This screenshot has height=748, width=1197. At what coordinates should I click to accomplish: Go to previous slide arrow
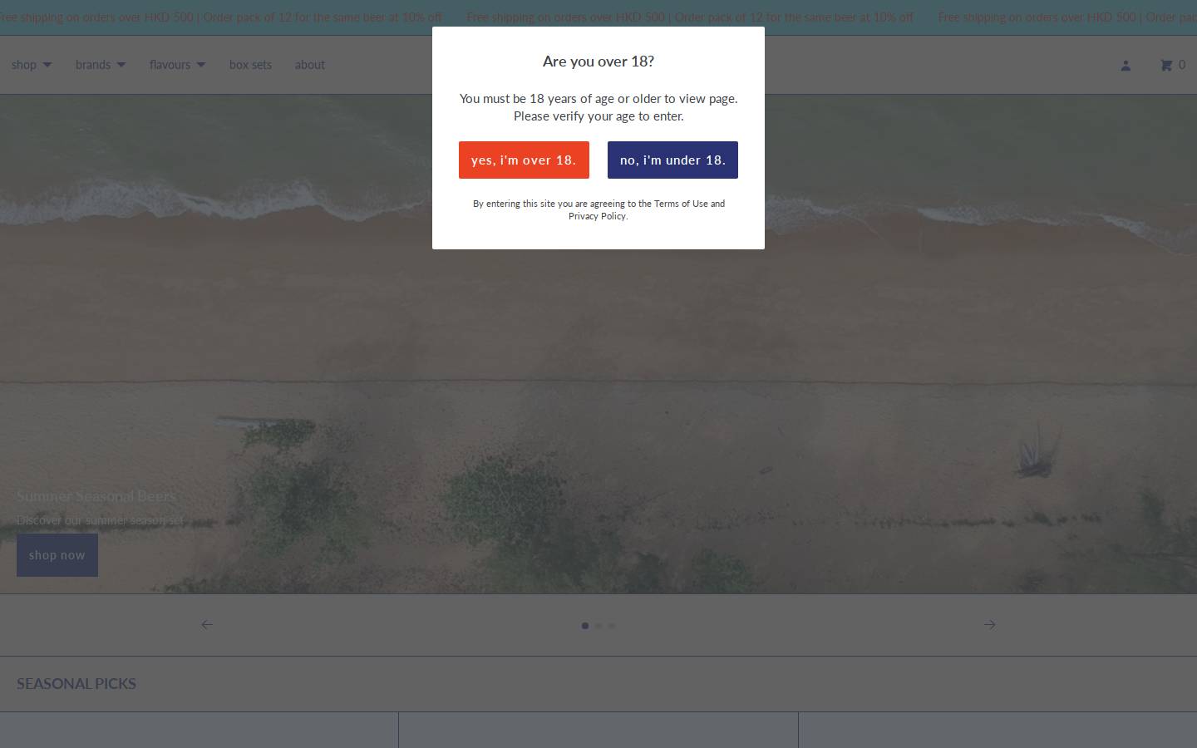(x=207, y=624)
